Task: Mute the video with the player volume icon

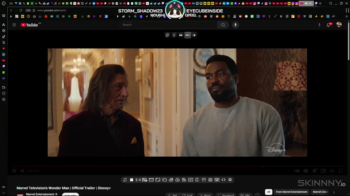Action: click(22, 171)
